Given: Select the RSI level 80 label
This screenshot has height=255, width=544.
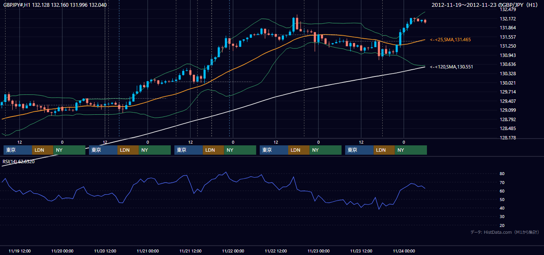Looking at the screenshot, I should point(502,174).
